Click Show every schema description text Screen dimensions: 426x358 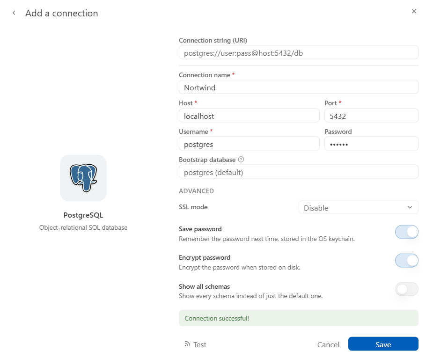point(251,296)
